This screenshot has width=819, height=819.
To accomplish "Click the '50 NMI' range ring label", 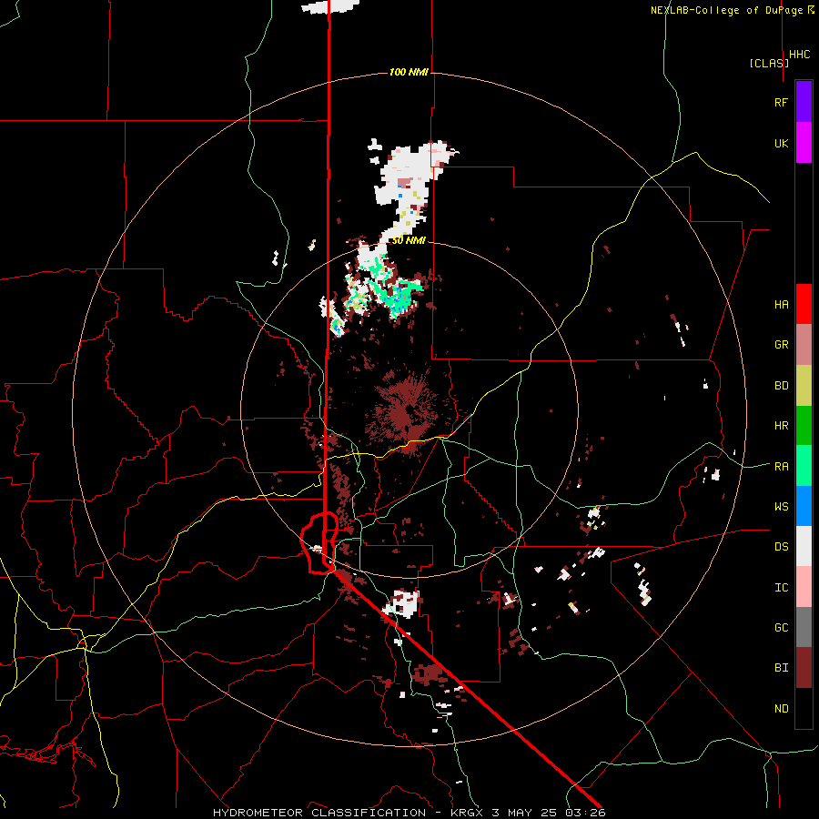I will point(409,240).
